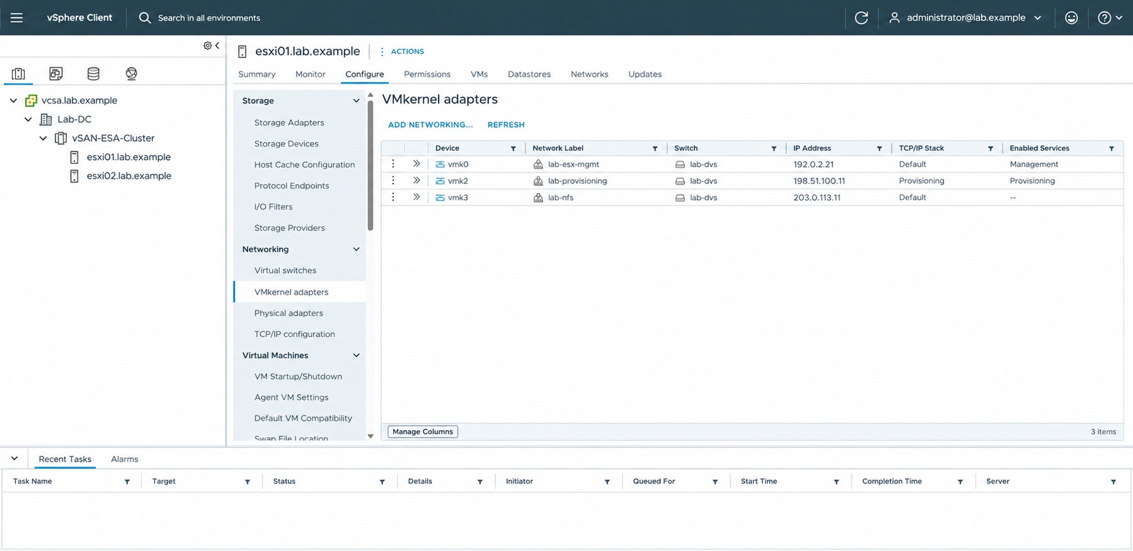Image resolution: width=1133 pixels, height=551 pixels.
Task: Open the administrator@lab.example user dropdown
Action: pyautogui.click(x=965, y=18)
